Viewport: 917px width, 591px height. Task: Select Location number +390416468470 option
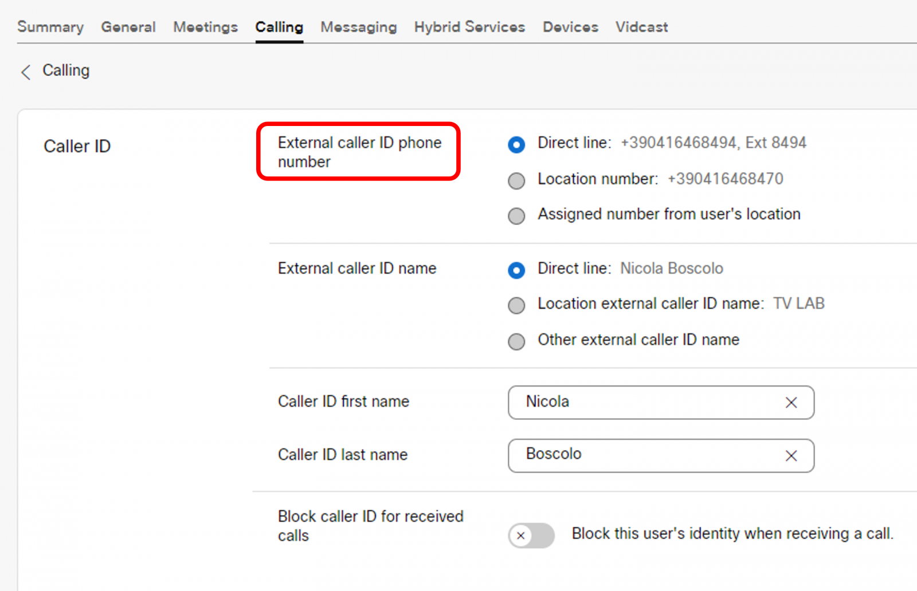(x=516, y=181)
